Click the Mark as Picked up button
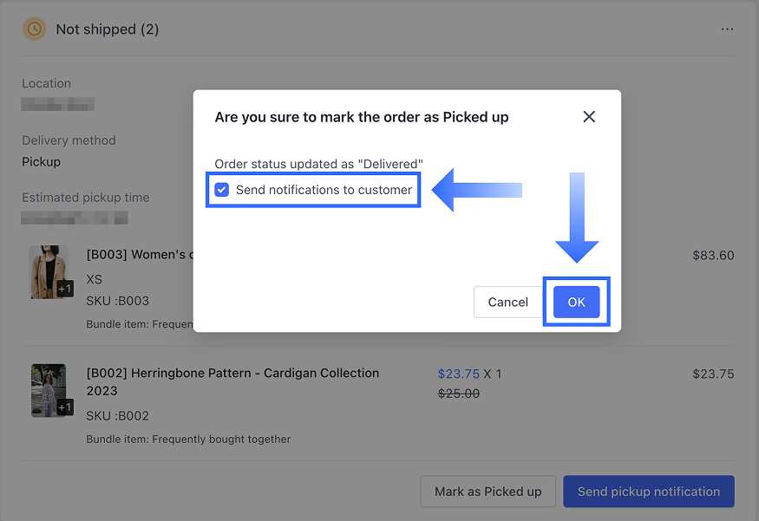The height and width of the screenshot is (521, 759). [x=487, y=492]
